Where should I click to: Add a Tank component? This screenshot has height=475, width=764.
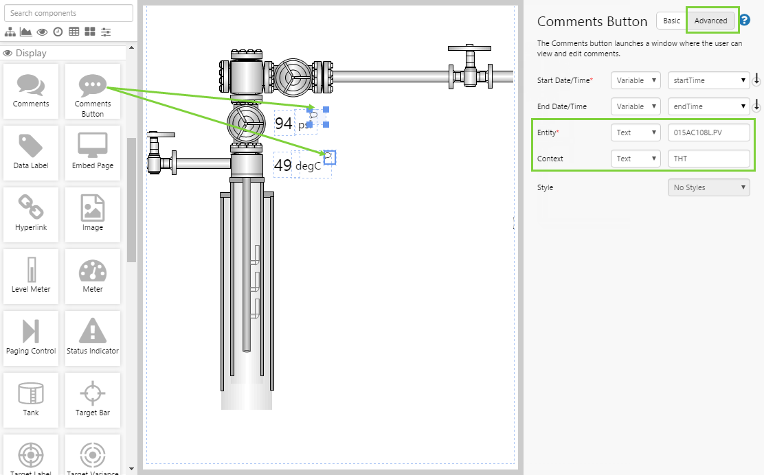tap(31, 399)
